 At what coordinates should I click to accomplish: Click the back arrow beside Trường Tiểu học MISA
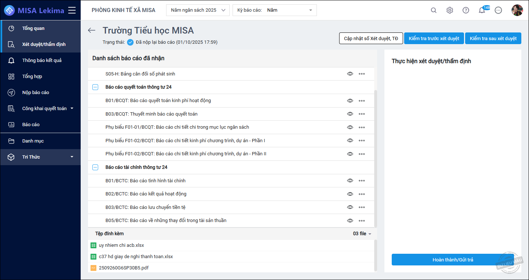pos(92,31)
